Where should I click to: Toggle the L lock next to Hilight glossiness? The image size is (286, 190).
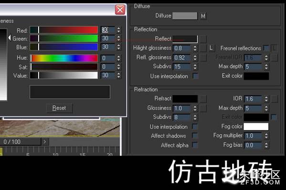(212, 48)
